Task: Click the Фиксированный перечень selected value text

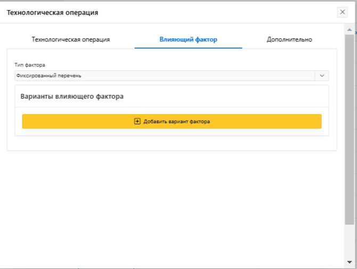Action: (x=49, y=76)
